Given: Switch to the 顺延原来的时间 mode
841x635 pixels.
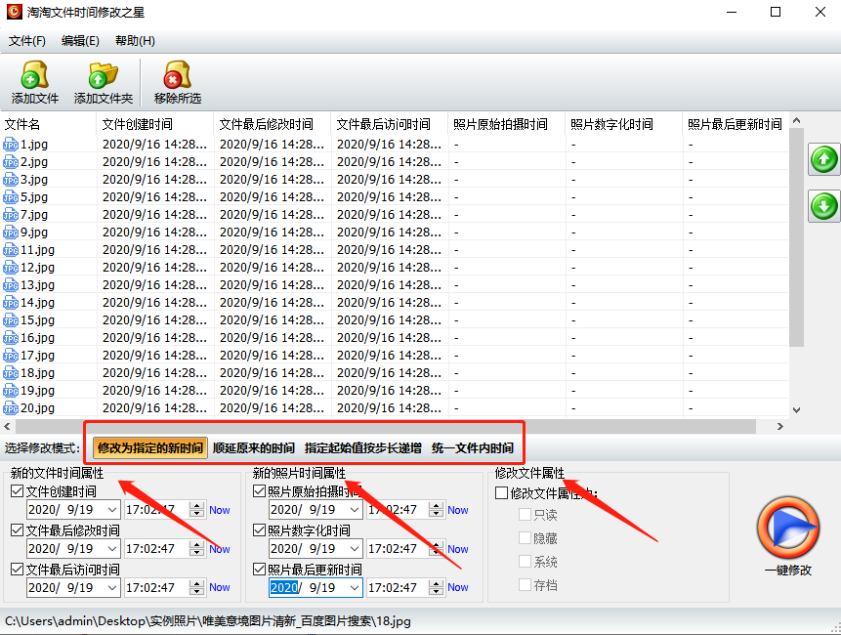Looking at the screenshot, I should (254, 447).
